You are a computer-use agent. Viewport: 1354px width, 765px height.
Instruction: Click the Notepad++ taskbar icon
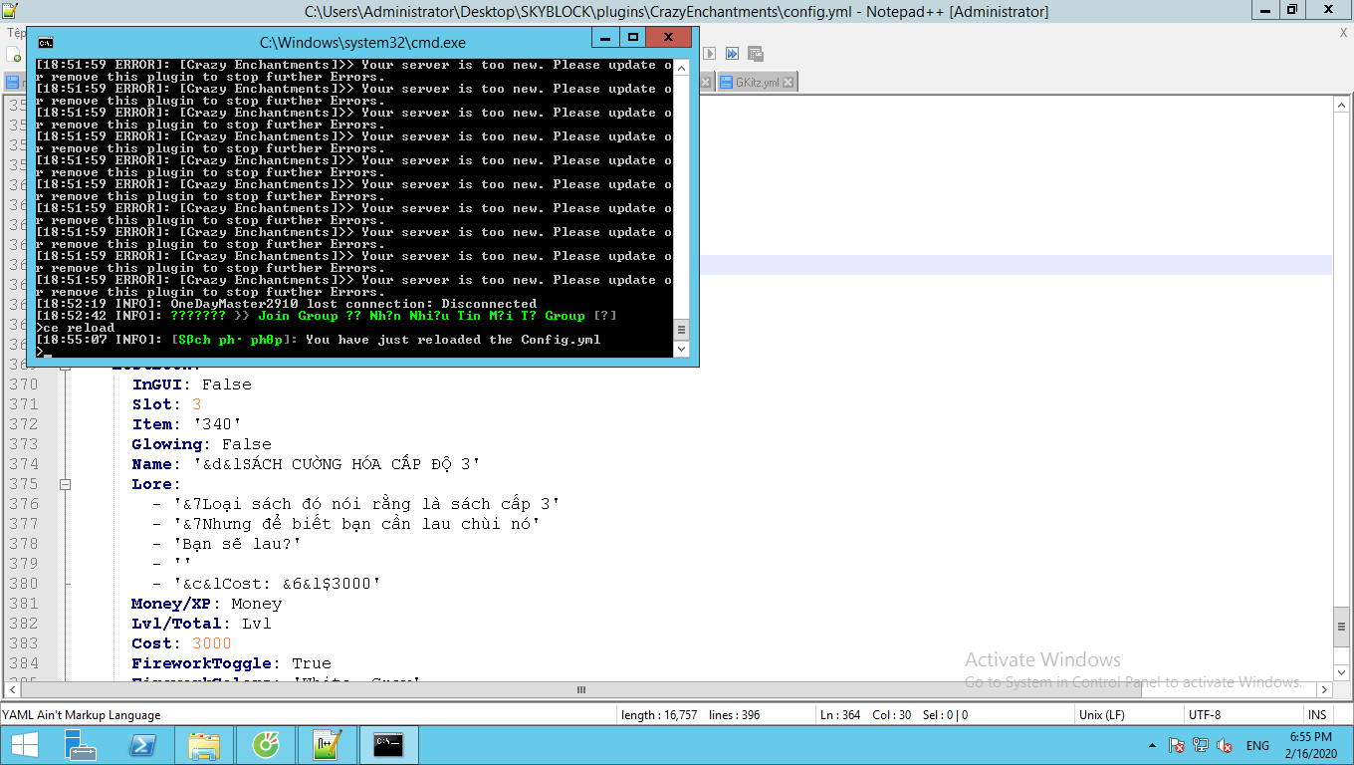pos(328,745)
